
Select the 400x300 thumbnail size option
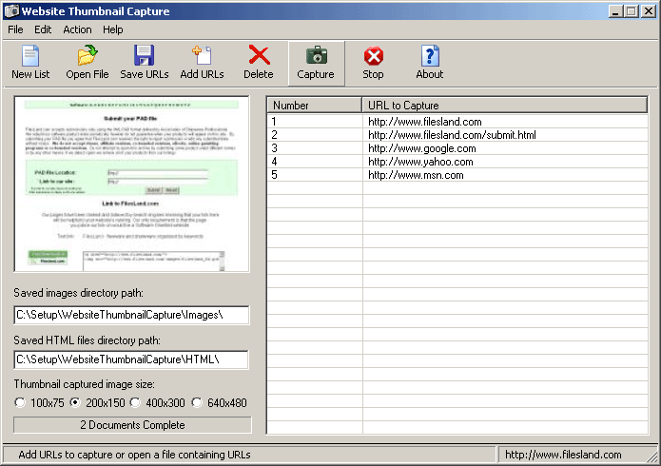[136, 403]
